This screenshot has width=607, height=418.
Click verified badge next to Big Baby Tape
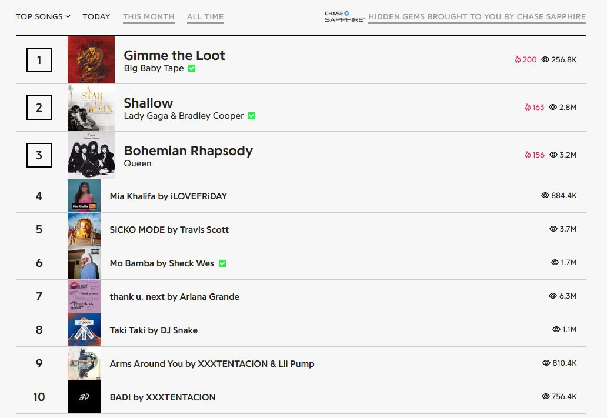192,68
